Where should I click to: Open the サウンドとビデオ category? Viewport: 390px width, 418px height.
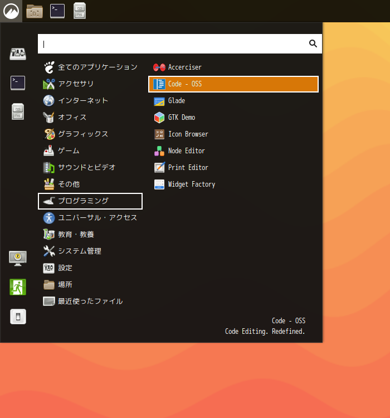click(90, 168)
